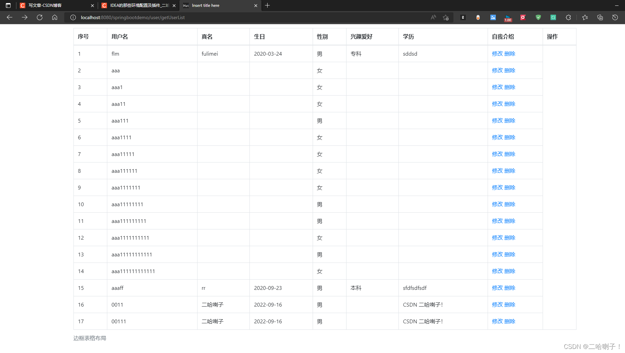
Task: Reload the current page
Action: (x=40, y=17)
